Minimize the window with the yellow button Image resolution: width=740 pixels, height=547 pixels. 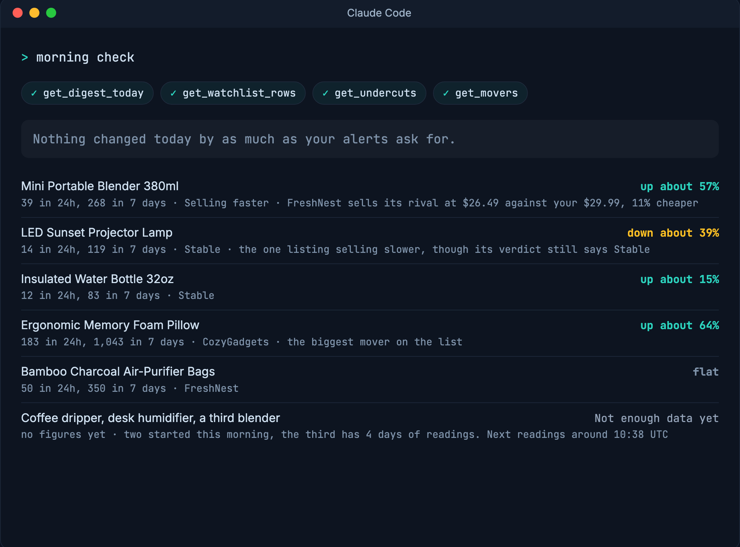tap(34, 13)
